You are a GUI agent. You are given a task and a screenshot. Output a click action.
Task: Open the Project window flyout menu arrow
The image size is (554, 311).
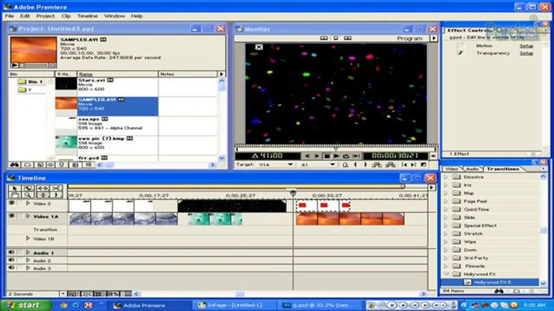pos(222,74)
